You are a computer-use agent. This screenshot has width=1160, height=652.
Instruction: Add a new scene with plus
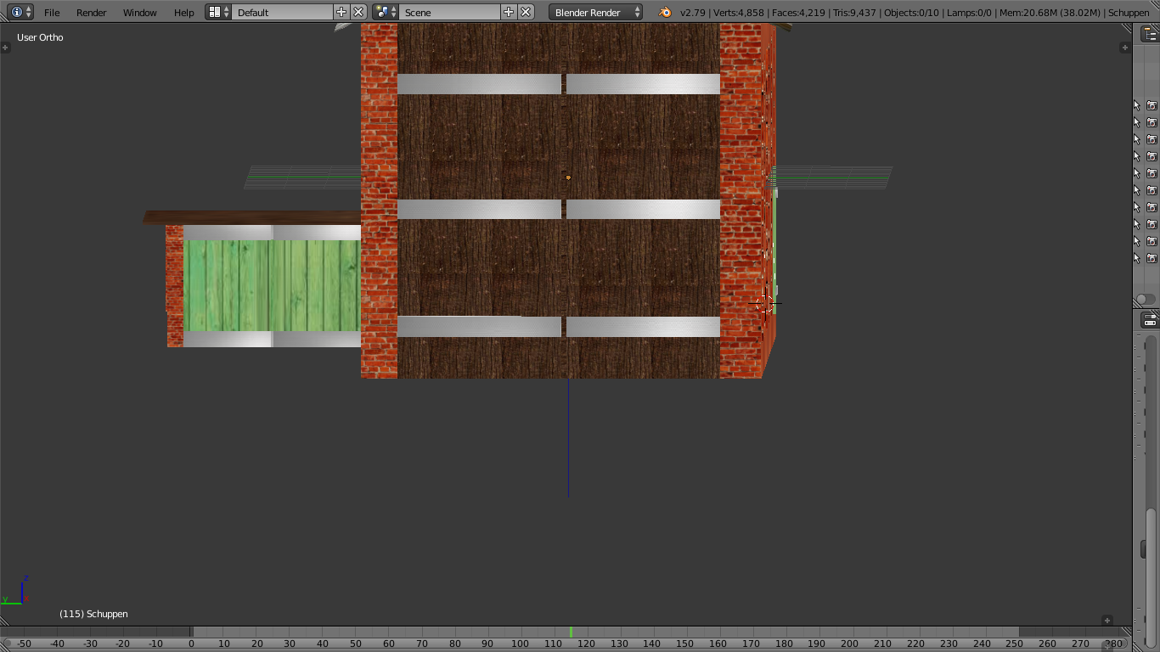coord(509,12)
